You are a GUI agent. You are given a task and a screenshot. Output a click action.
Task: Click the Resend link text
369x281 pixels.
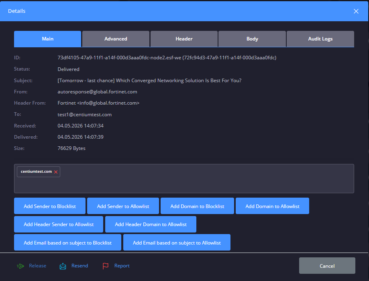coord(80,266)
